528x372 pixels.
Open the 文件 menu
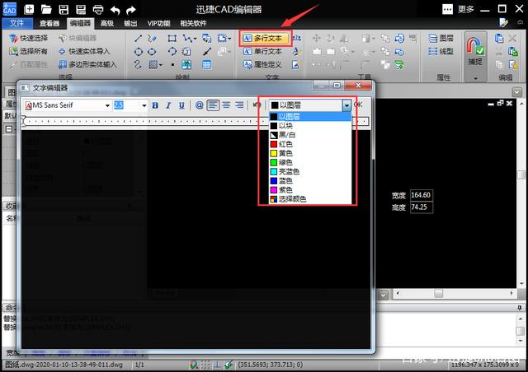point(16,23)
